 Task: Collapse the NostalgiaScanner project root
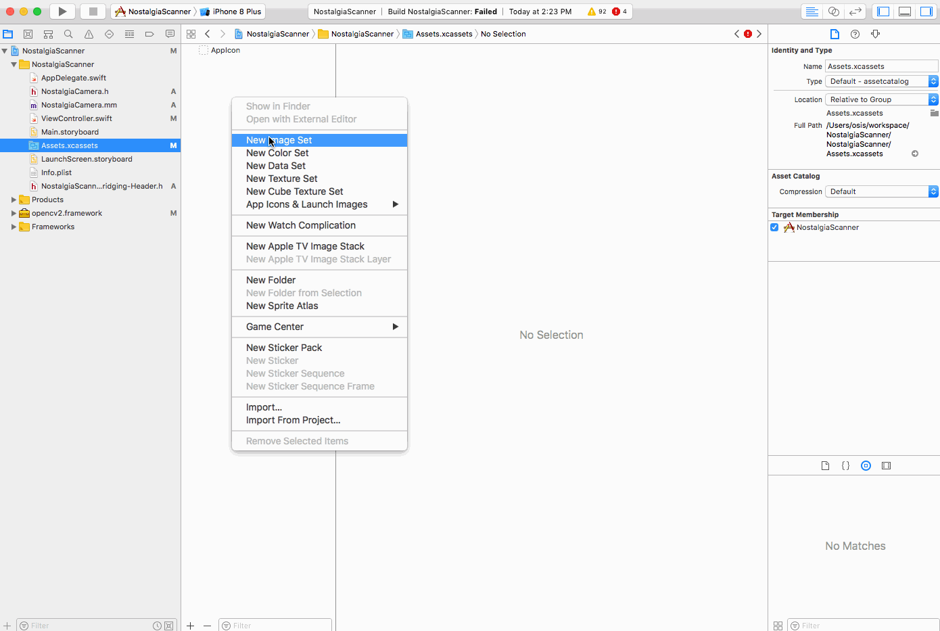pos(5,51)
